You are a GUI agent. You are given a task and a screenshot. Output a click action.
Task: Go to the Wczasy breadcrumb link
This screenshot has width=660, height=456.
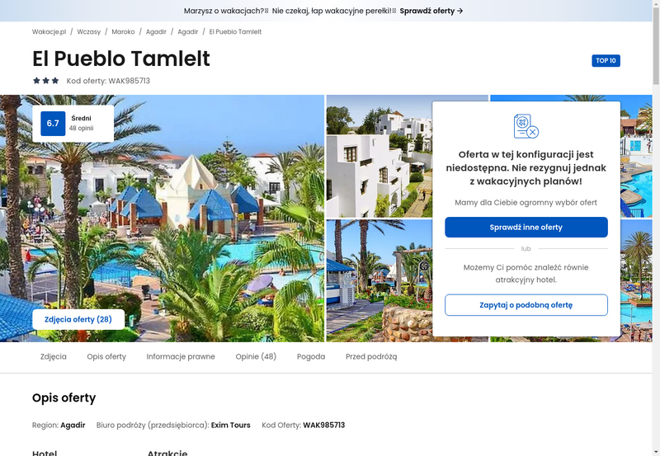89,31
